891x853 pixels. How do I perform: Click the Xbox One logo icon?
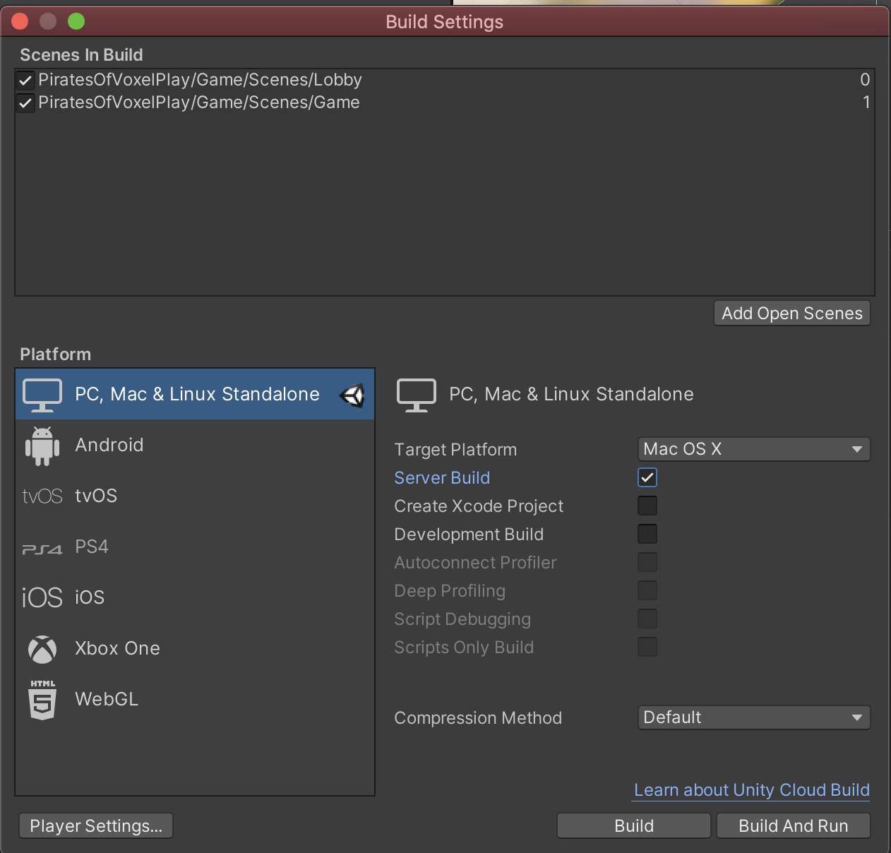pos(42,649)
